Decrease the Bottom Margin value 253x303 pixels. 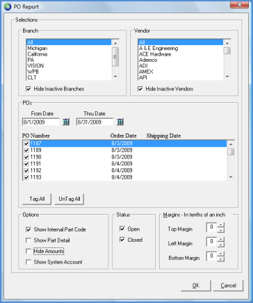221,259
